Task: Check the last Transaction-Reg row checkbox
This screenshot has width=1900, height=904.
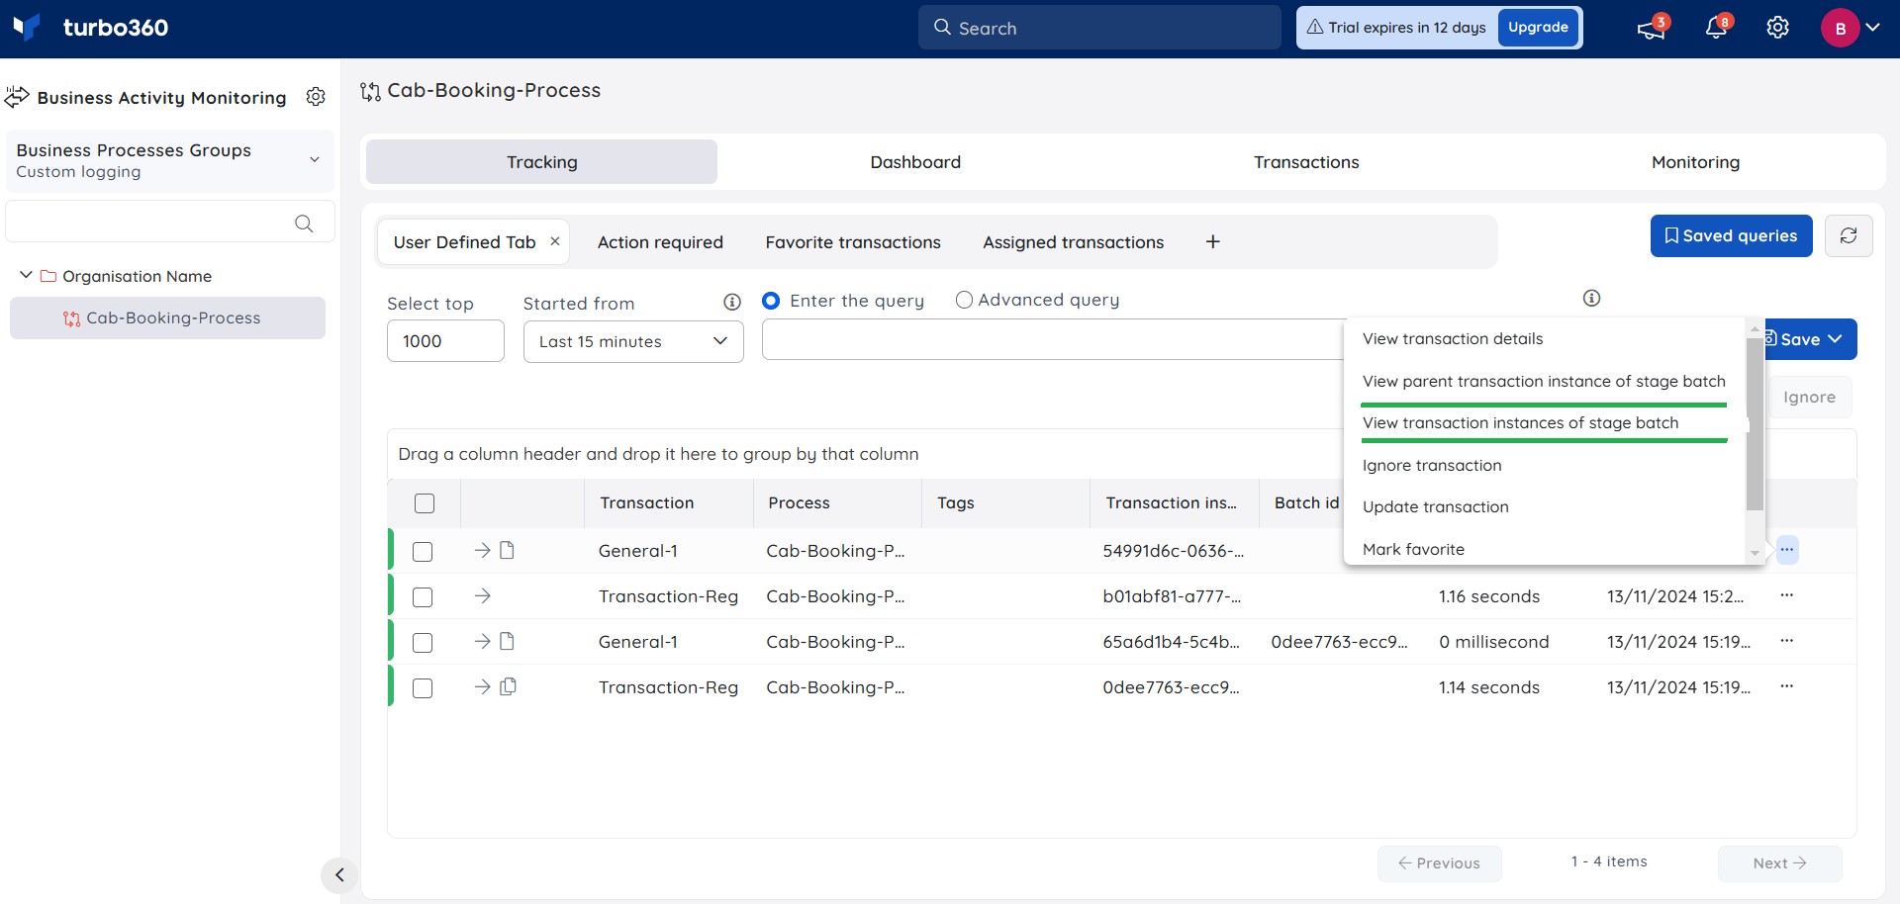Action: [x=423, y=688]
